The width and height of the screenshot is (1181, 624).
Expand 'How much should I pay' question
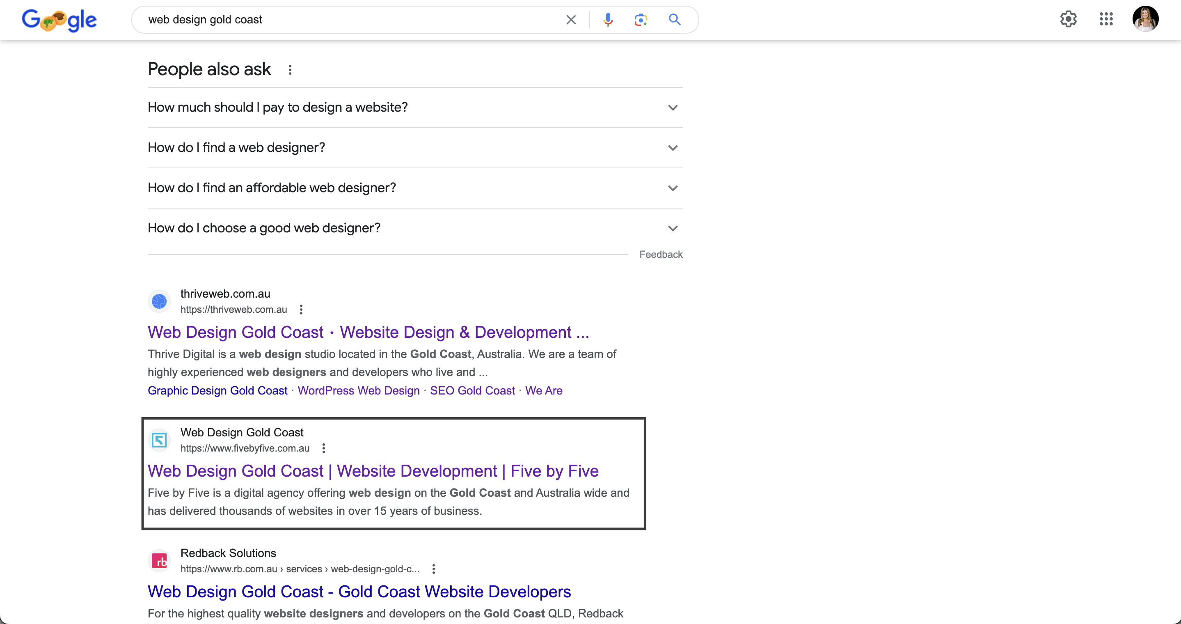(415, 108)
